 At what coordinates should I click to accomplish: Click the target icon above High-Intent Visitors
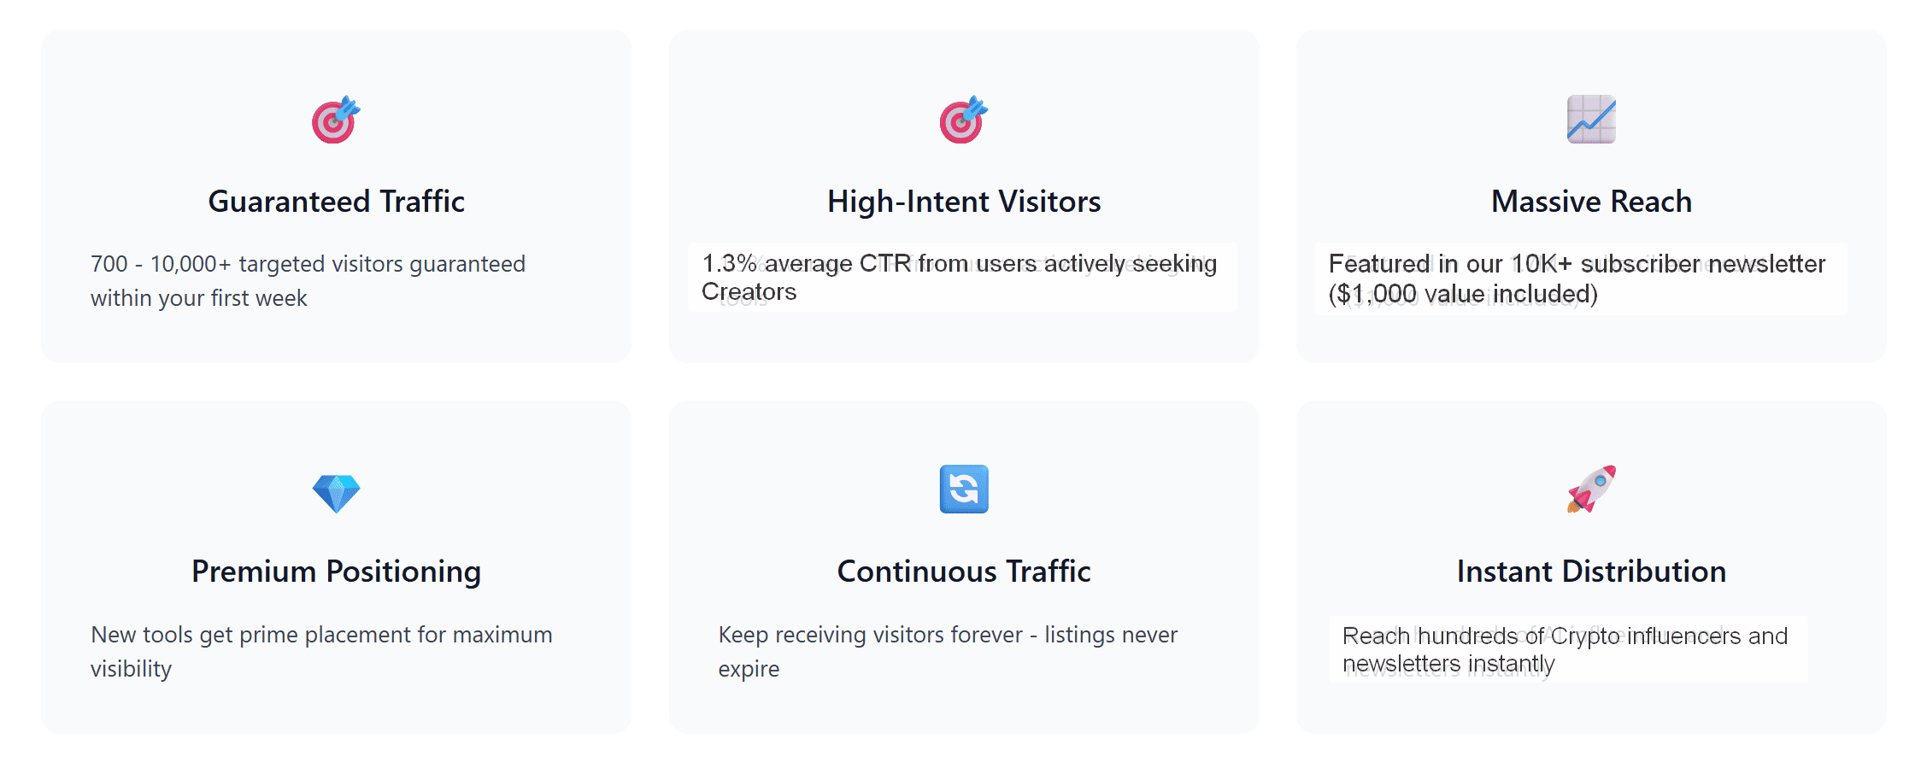963,120
